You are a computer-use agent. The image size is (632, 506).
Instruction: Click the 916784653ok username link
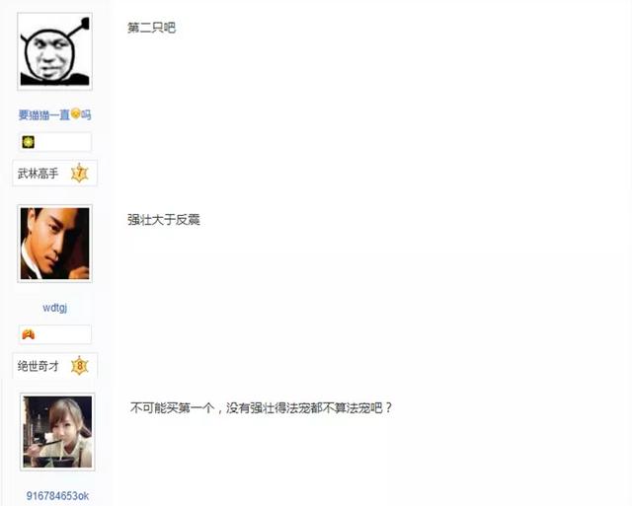pyautogui.click(x=57, y=496)
